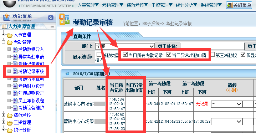Collapse the 功能菜单 sidebar with the double-arrow icon
Viewport: 256px width, 133px height.
click(x=51, y=17)
